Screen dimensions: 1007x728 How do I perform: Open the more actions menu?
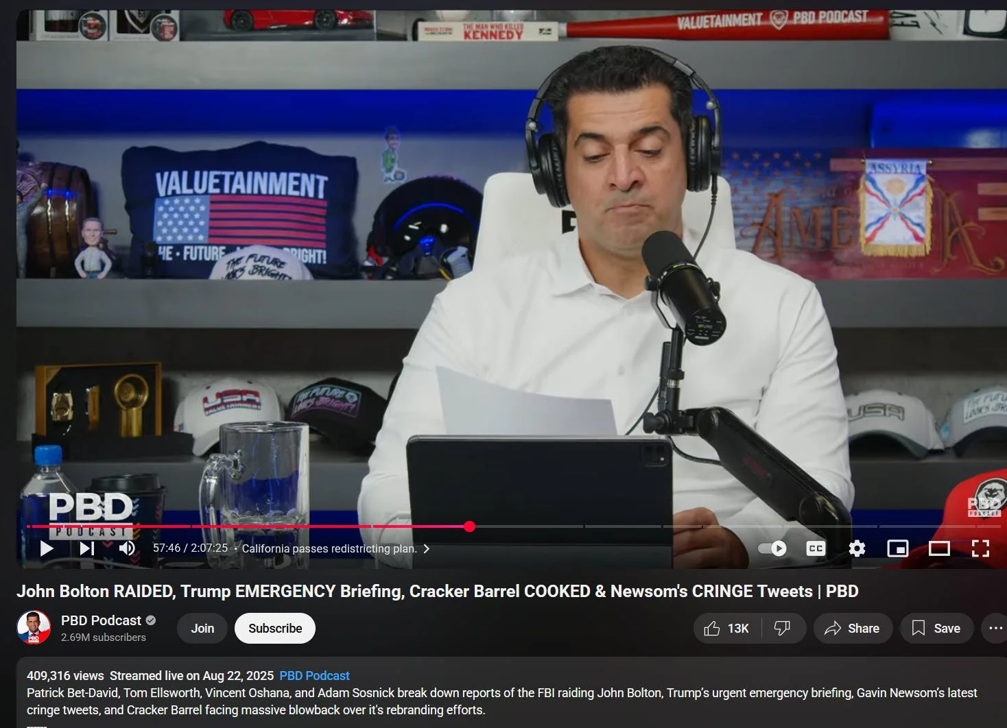pos(995,629)
